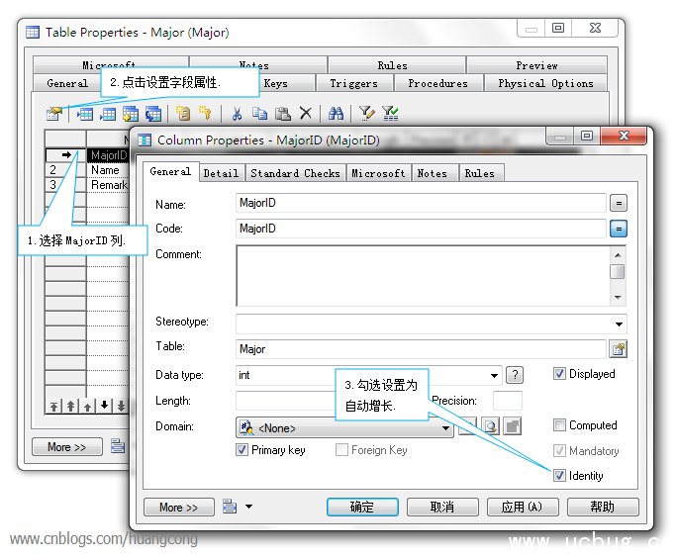Click menu icon beside More in Column Properties
The height and width of the screenshot is (557, 677).
coord(230,506)
